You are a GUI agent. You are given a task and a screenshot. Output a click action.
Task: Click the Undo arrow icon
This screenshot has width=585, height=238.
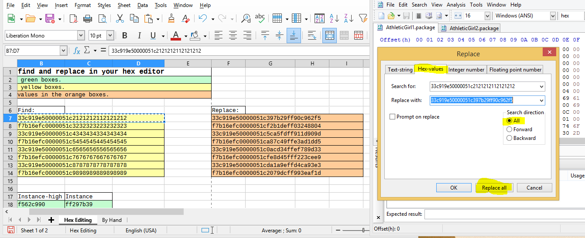202,19
